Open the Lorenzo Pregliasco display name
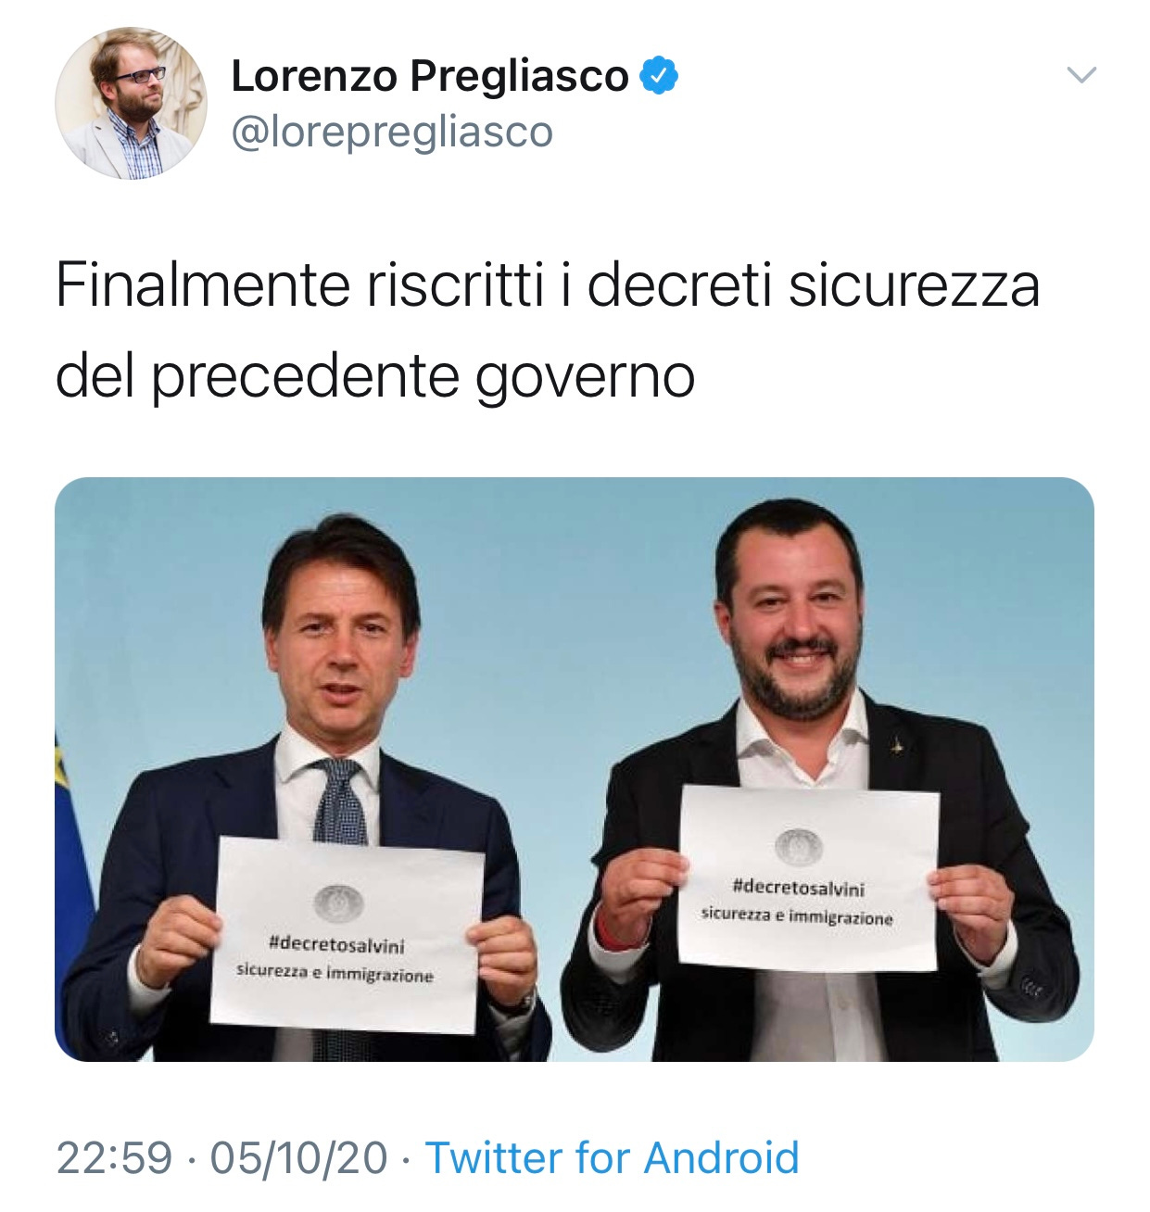This screenshot has height=1212, width=1150. (x=429, y=76)
